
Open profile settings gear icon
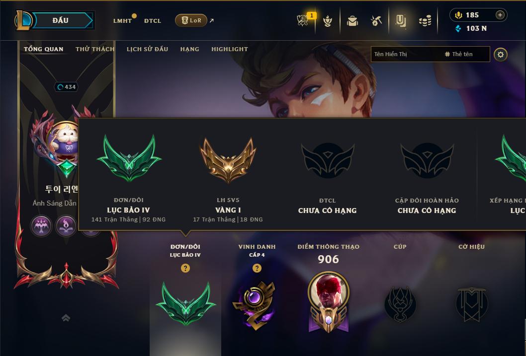click(501, 55)
